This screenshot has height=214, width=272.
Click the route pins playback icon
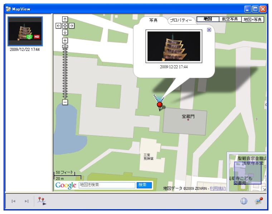tap(42, 201)
